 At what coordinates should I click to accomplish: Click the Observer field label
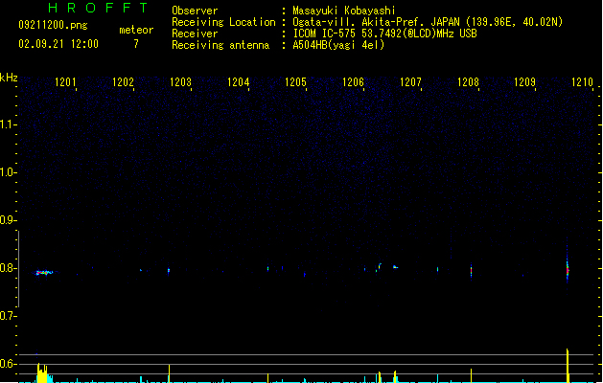pos(195,11)
